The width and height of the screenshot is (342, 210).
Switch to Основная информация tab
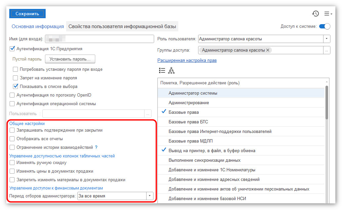pyautogui.click(x=38, y=26)
